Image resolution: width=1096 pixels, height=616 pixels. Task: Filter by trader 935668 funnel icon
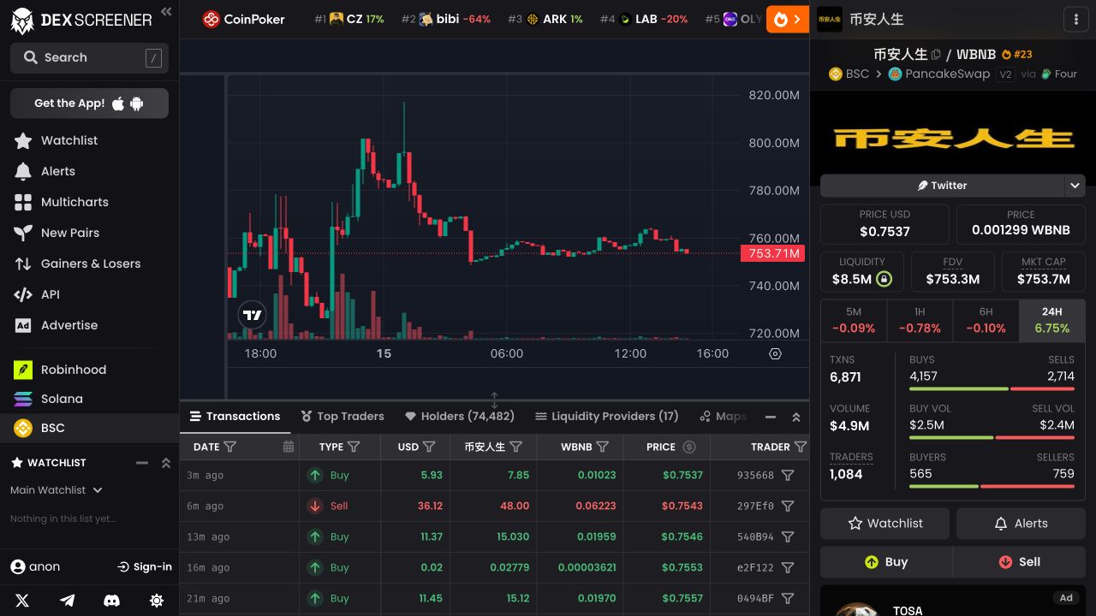click(788, 475)
